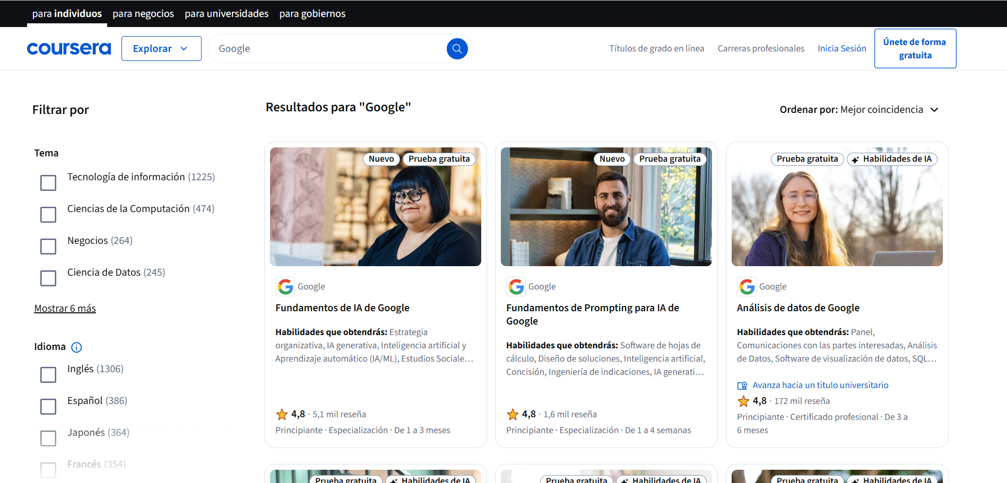Click the Idioma info icon
The width and height of the screenshot is (1007, 483).
[76, 347]
